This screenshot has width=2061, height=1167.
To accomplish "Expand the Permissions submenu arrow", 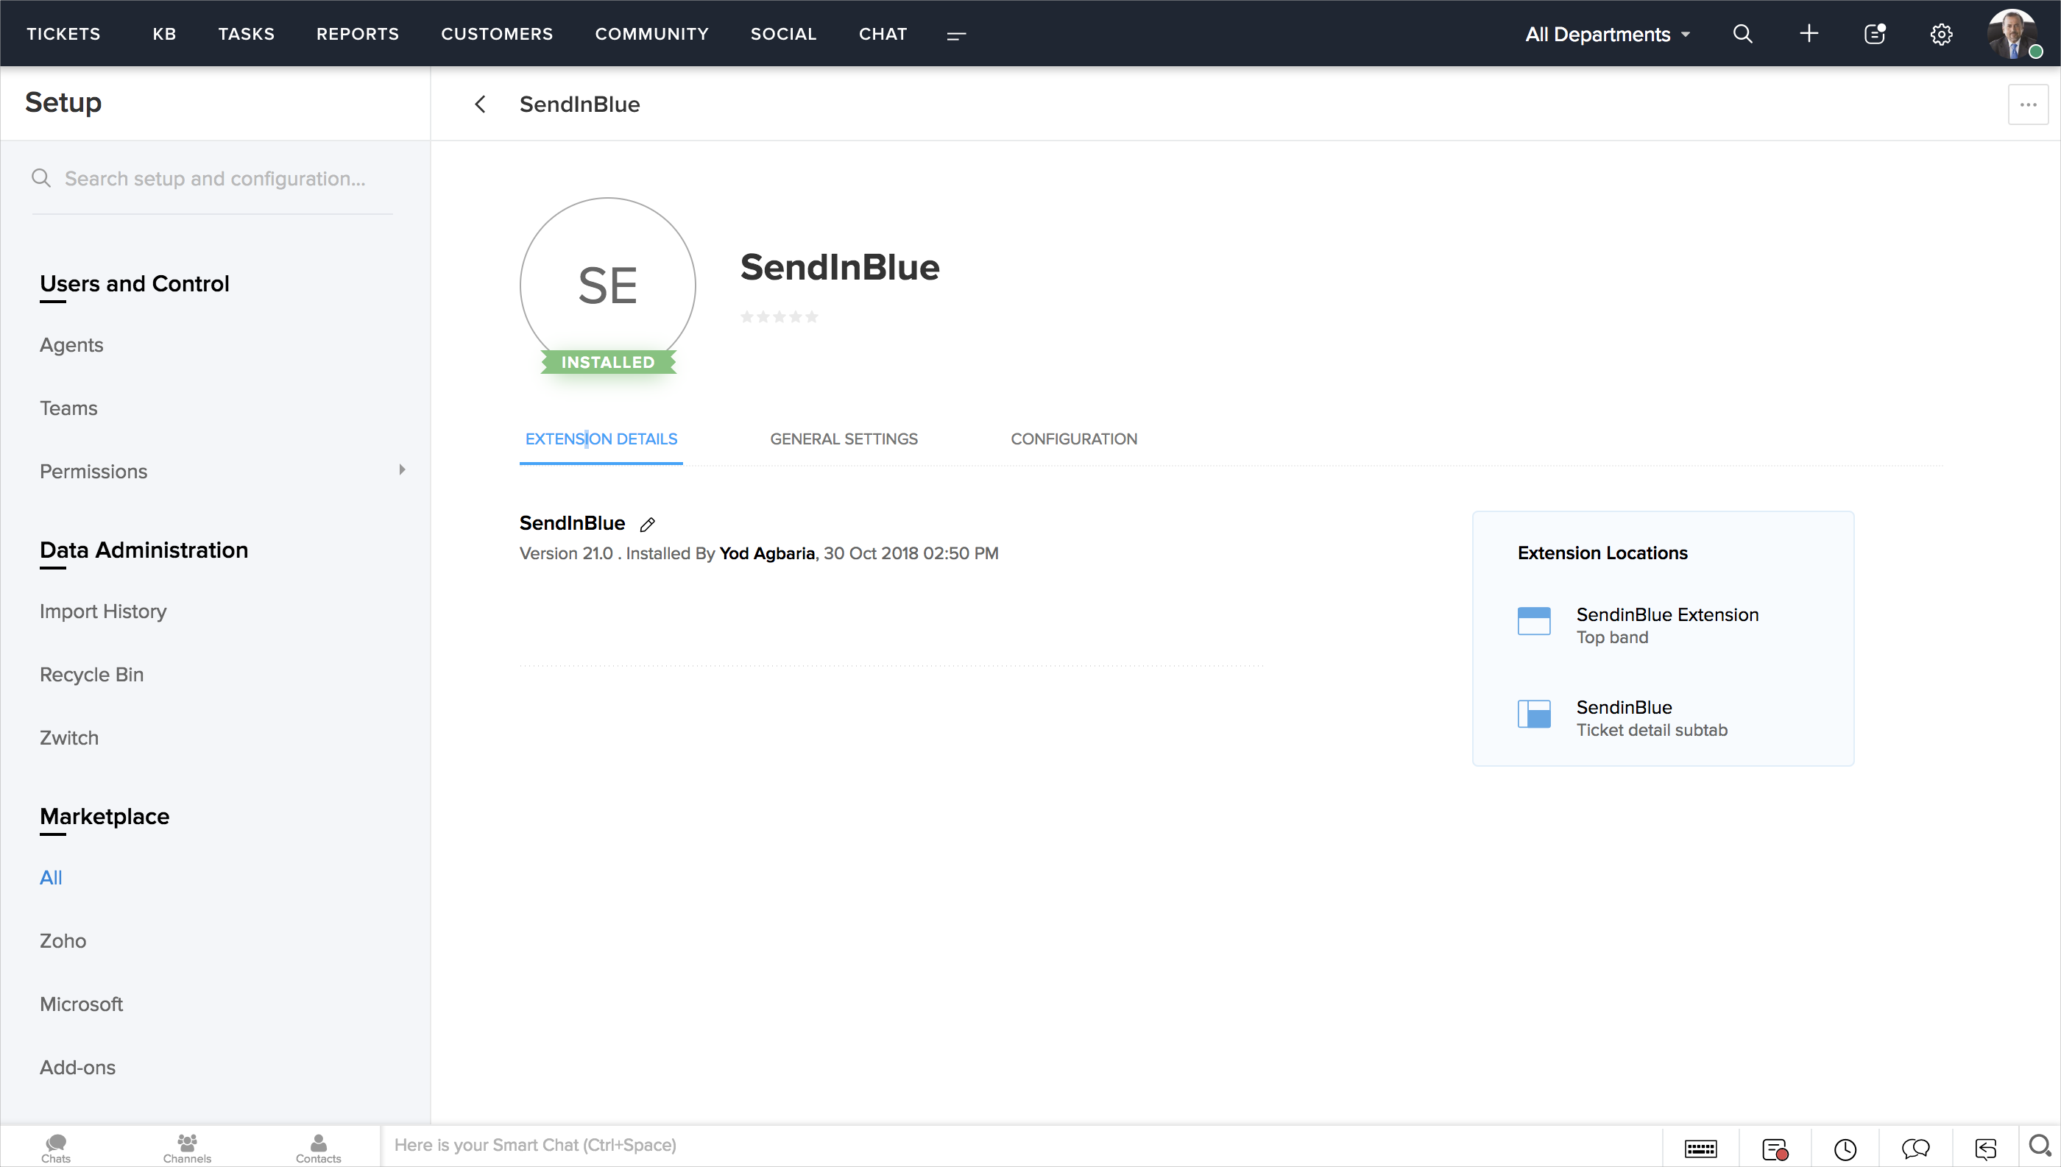I will [403, 469].
